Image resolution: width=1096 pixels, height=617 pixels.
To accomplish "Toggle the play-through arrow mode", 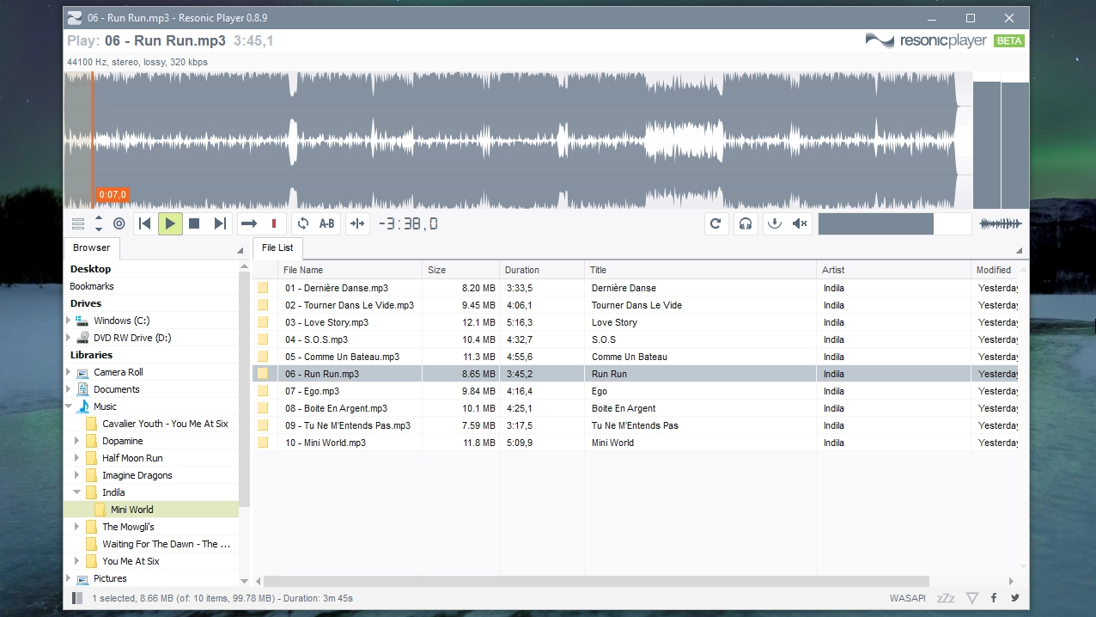I will tap(249, 223).
